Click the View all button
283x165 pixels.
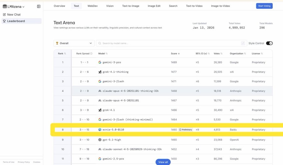click(x=163, y=162)
